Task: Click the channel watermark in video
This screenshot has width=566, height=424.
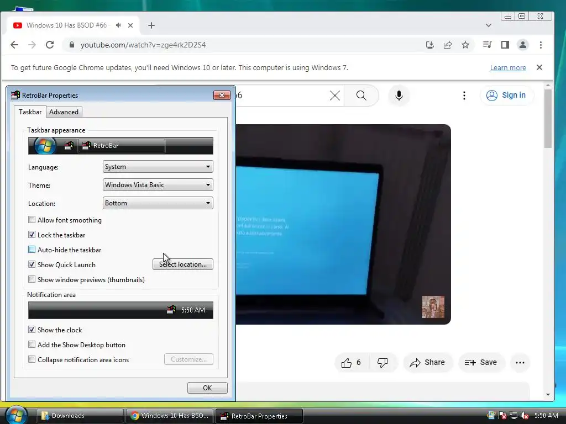Action: click(433, 307)
